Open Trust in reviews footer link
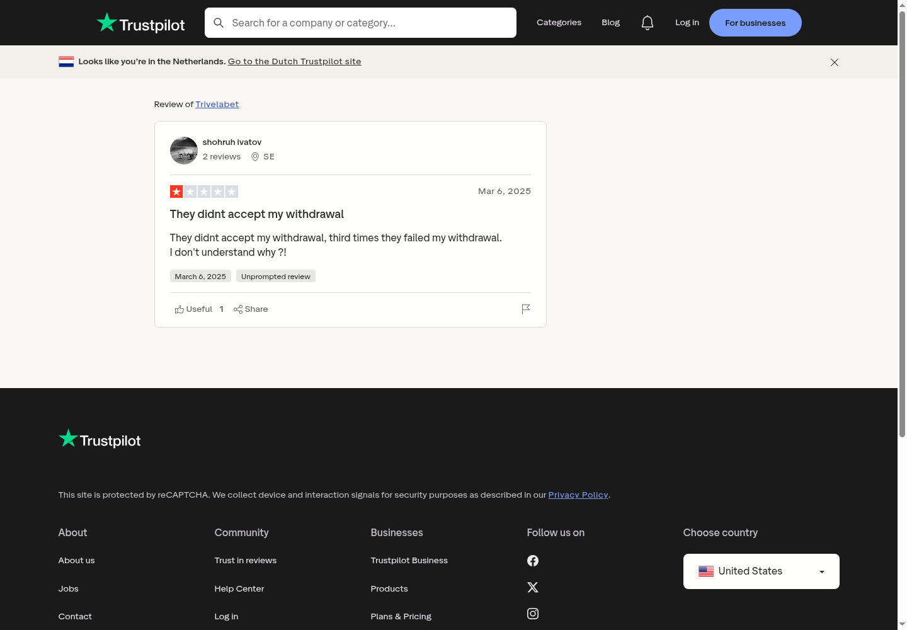The height and width of the screenshot is (630, 907). 246,561
